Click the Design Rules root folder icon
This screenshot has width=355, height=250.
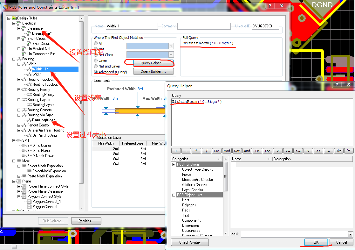point(14,18)
